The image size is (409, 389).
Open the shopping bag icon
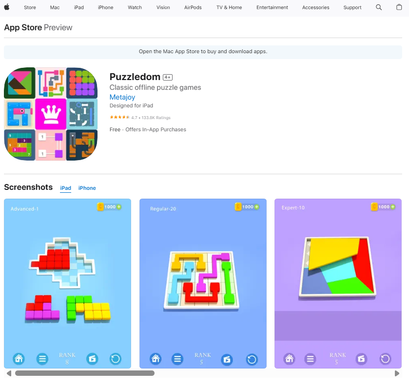[x=399, y=7]
